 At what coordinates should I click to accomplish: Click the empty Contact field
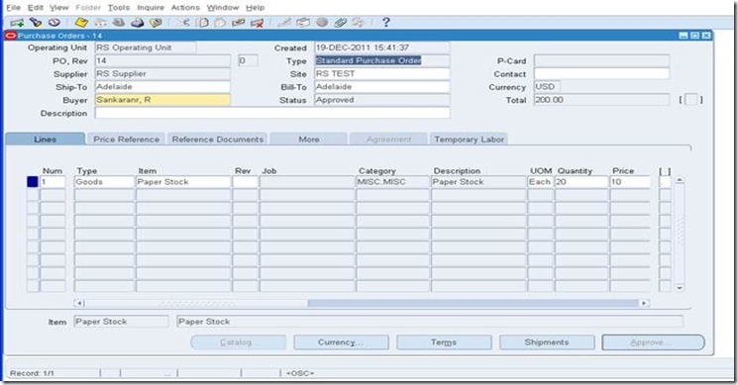pyautogui.click(x=601, y=74)
